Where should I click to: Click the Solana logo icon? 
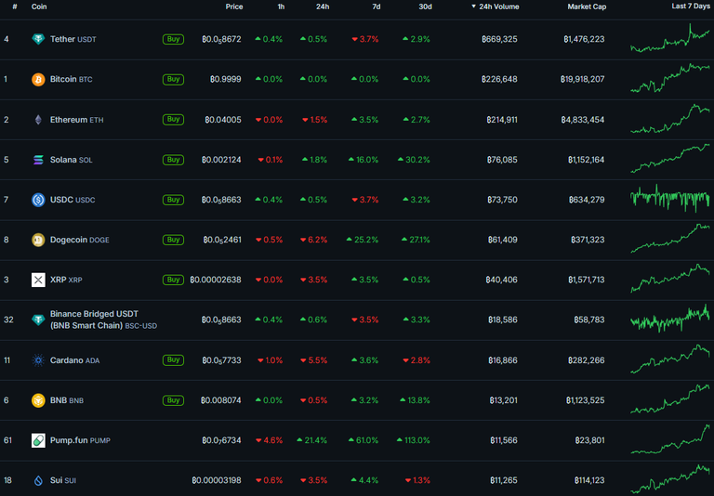point(38,160)
